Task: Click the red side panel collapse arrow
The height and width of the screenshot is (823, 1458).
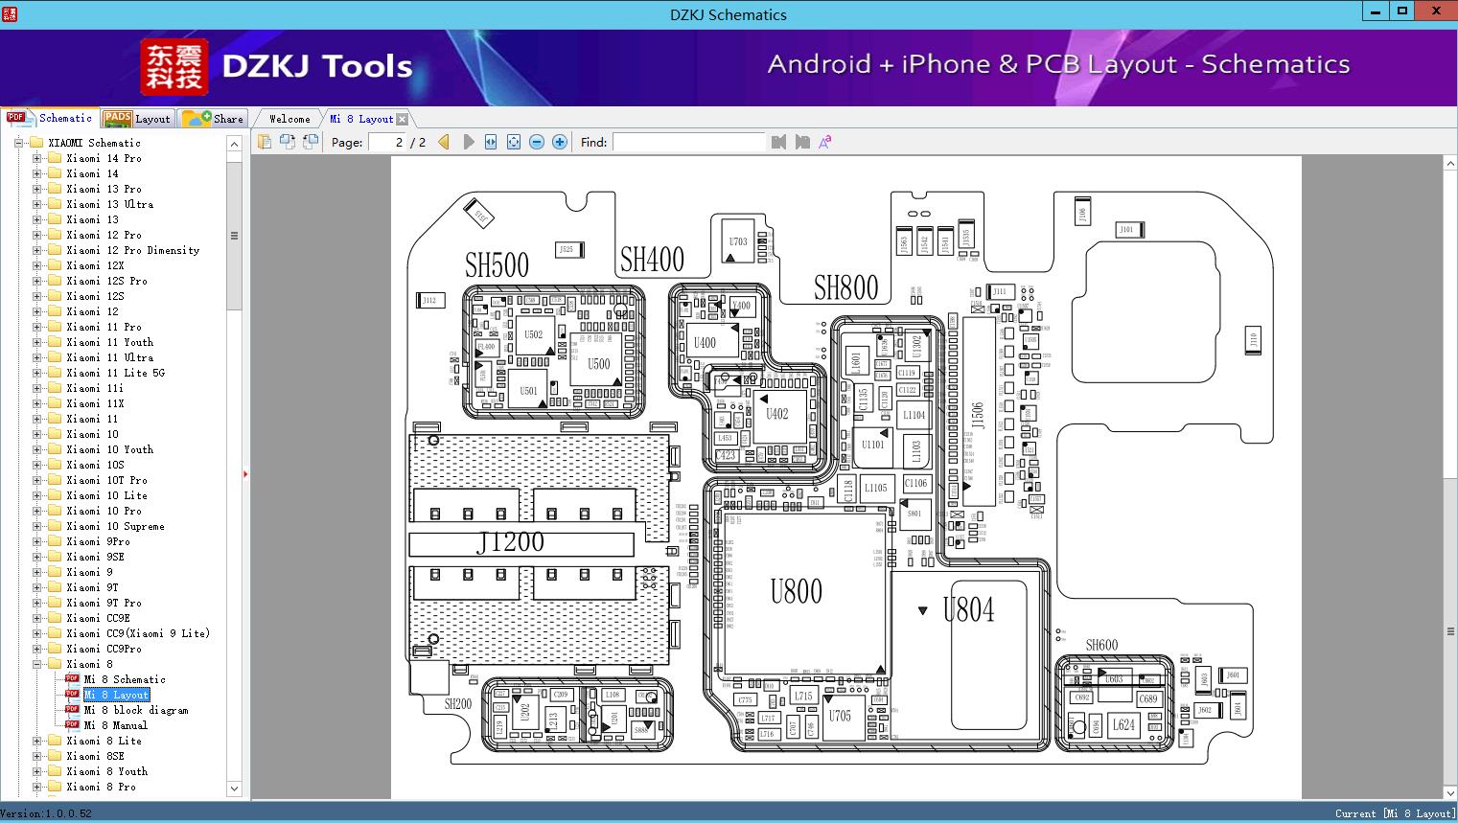Action: [245, 474]
